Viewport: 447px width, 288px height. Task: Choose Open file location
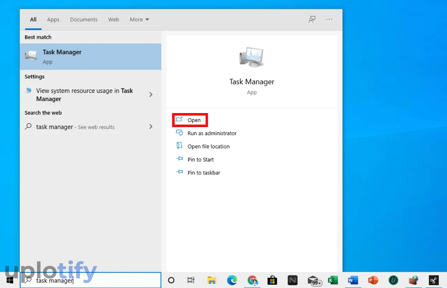click(x=208, y=147)
